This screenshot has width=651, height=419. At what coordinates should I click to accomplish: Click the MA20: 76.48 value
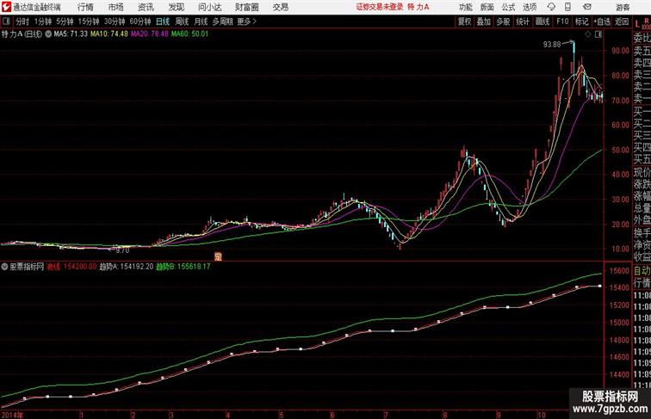click(150, 34)
